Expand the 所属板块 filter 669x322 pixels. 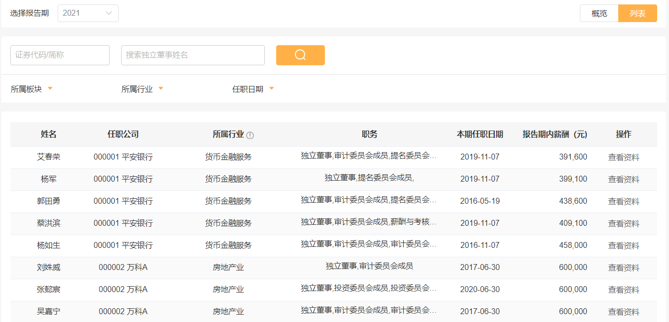point(32,89)
